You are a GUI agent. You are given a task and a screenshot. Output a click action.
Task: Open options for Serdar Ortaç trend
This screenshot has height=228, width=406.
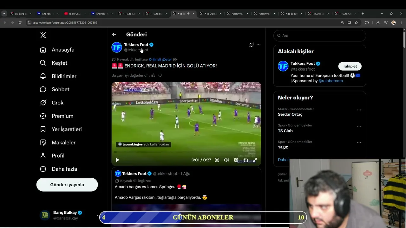pos(359,110)
